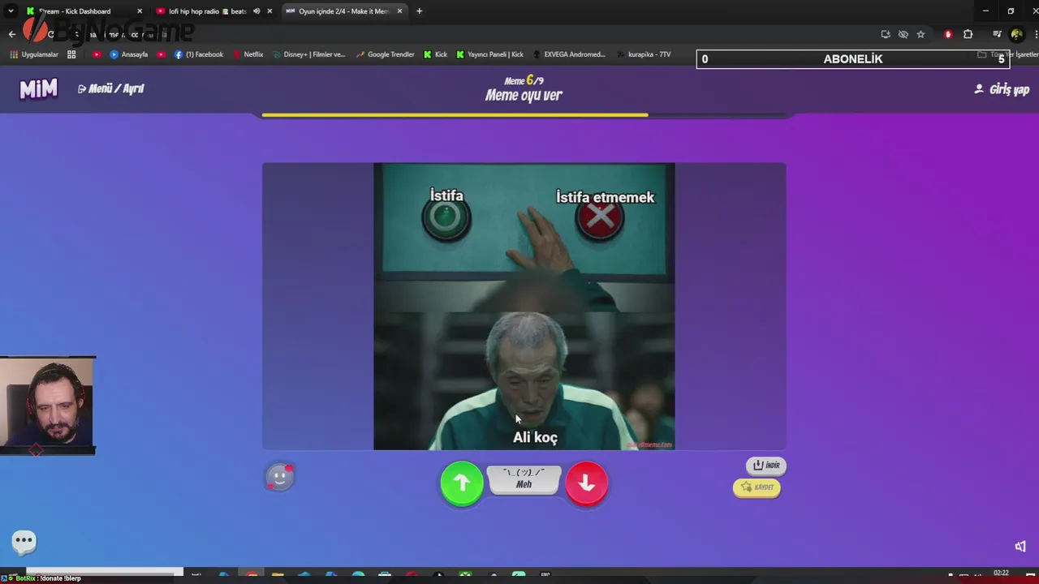The width and height of the screenshot is (1039, 584).
Task: Open the chat speech bubble
Action: click(x=24, y=541)
